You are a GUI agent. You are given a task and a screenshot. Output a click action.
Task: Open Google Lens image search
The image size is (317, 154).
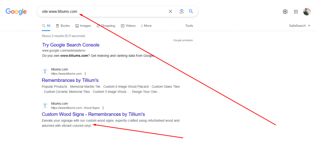coord(182,11)
